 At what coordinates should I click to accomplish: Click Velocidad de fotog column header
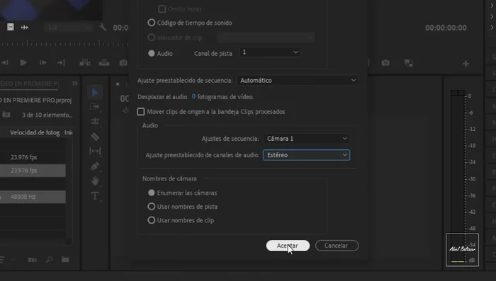[x=35, y=132]
